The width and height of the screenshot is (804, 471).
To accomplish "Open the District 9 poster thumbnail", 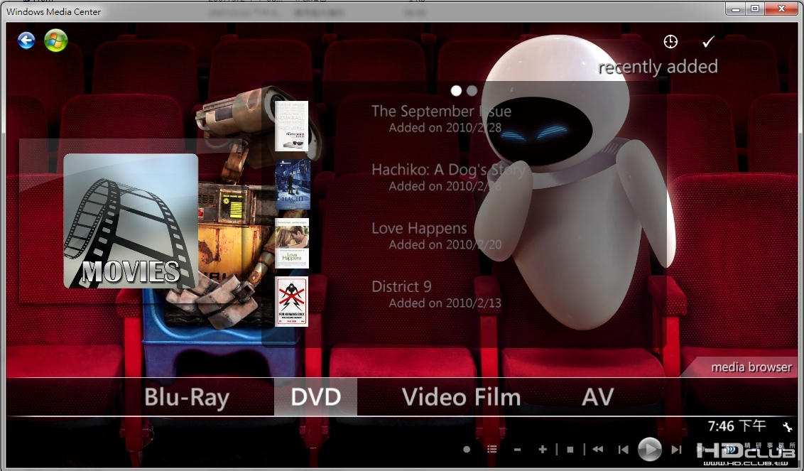I will tap(292, 302).
